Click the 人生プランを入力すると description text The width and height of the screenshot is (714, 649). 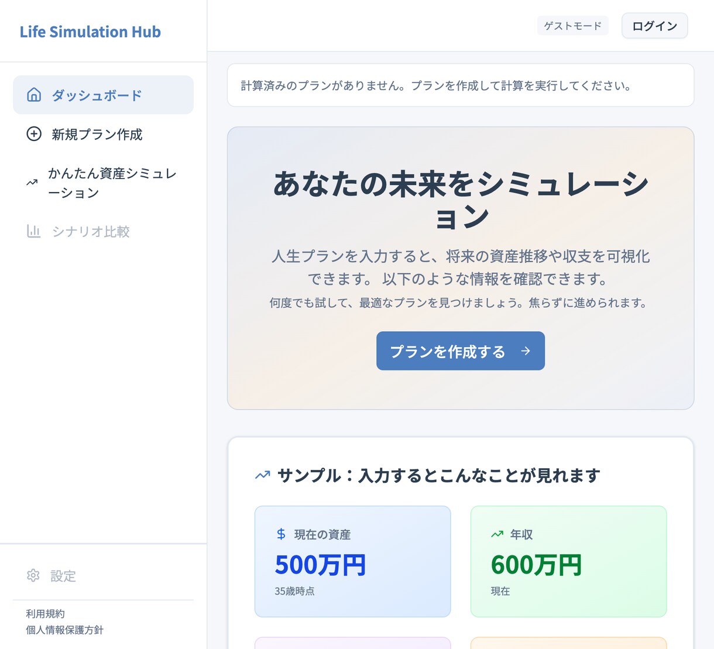pos(461,267)
